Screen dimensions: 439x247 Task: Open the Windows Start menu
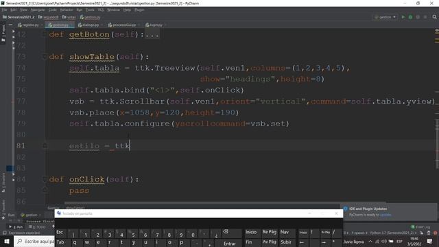click(x=7, y=242)
